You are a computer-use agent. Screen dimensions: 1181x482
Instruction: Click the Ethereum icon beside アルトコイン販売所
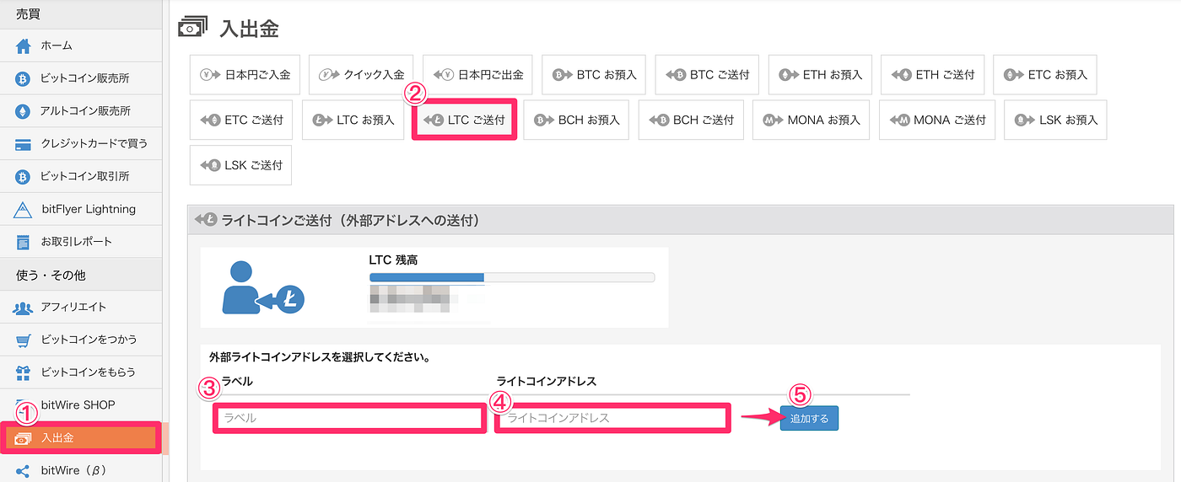(23, 111)
